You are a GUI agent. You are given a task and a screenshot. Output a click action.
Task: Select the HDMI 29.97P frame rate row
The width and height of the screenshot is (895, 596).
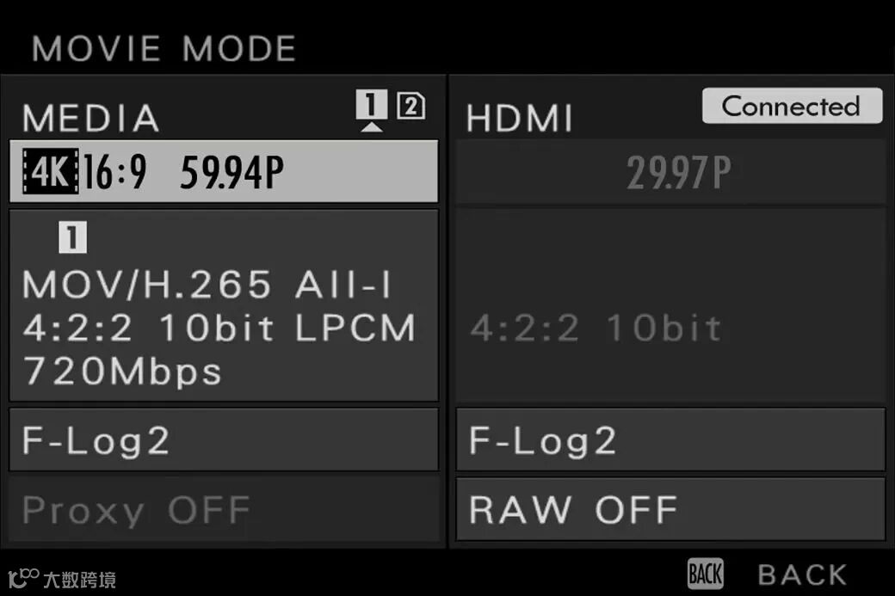(x=670, y=171)
